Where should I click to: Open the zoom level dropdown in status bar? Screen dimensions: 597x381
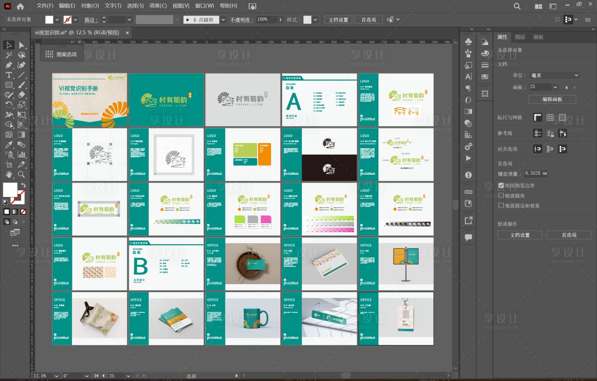[56, 376]
